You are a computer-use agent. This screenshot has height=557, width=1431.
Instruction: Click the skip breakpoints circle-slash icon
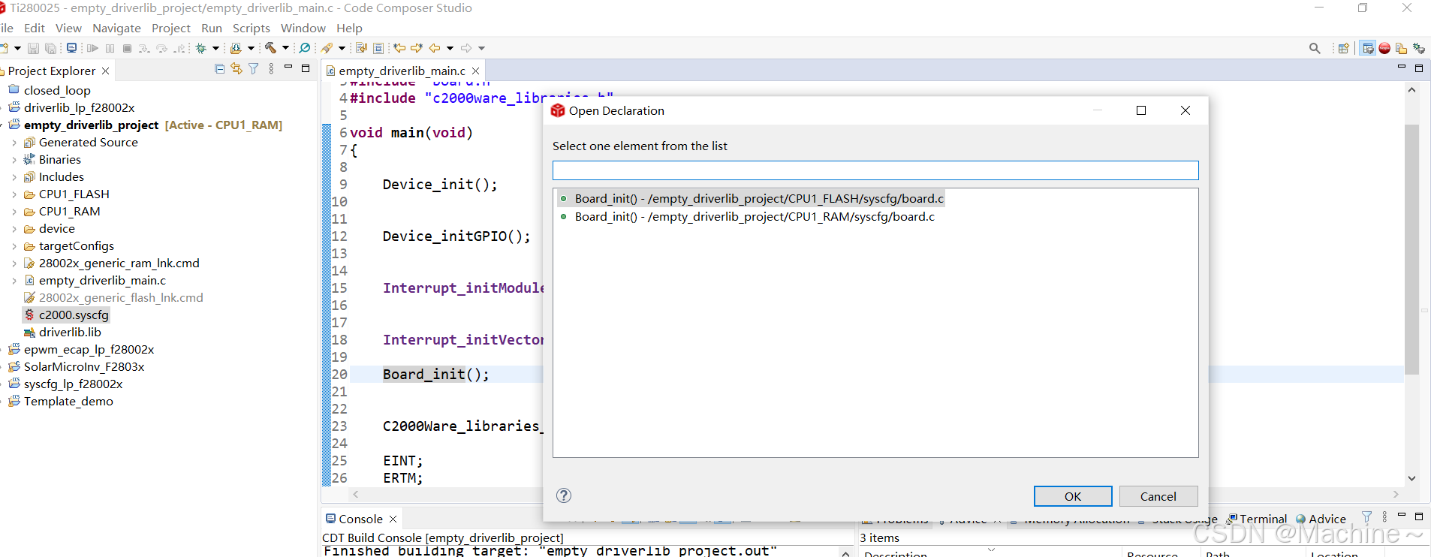305,48
